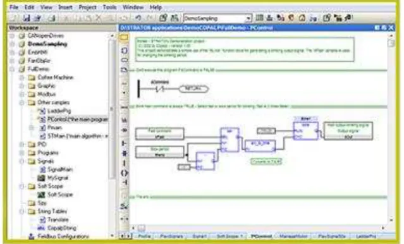
Task: Collapse the Signals folder
Action: (22, 161)
